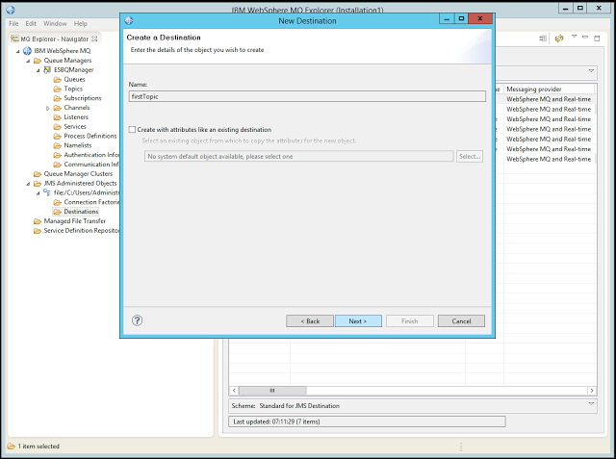Viewport: 616px width, 459px height.
Task: Click the Messaging provider column header
Action: click(x=550, y=89)
